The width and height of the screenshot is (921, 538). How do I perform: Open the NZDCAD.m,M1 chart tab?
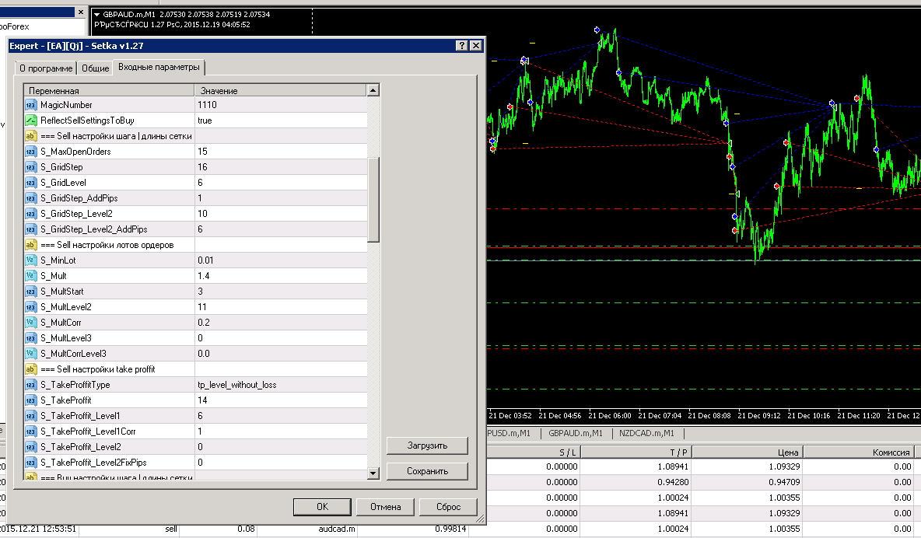pos(646,434)
